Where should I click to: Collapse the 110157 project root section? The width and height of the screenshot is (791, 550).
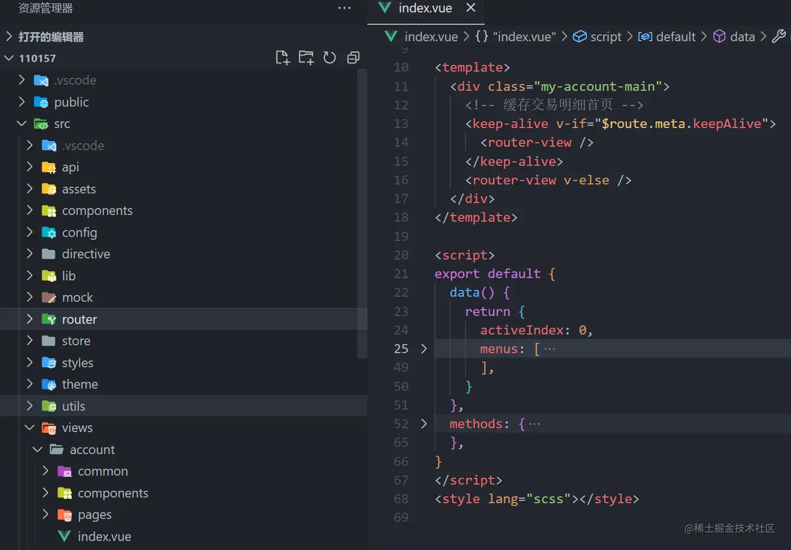(9, 58)
